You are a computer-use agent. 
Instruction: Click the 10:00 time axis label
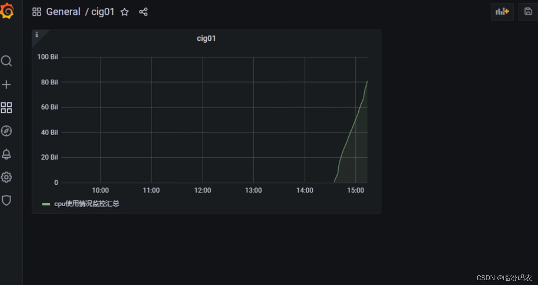pyautogui.click(x=100, y=190)
